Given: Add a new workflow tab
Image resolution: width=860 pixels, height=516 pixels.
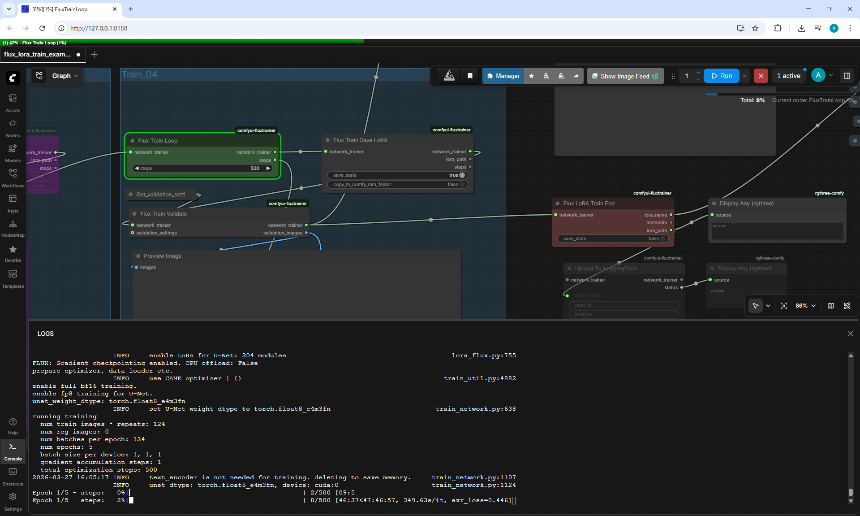Looking at the screenshot, I should point(94,54).
